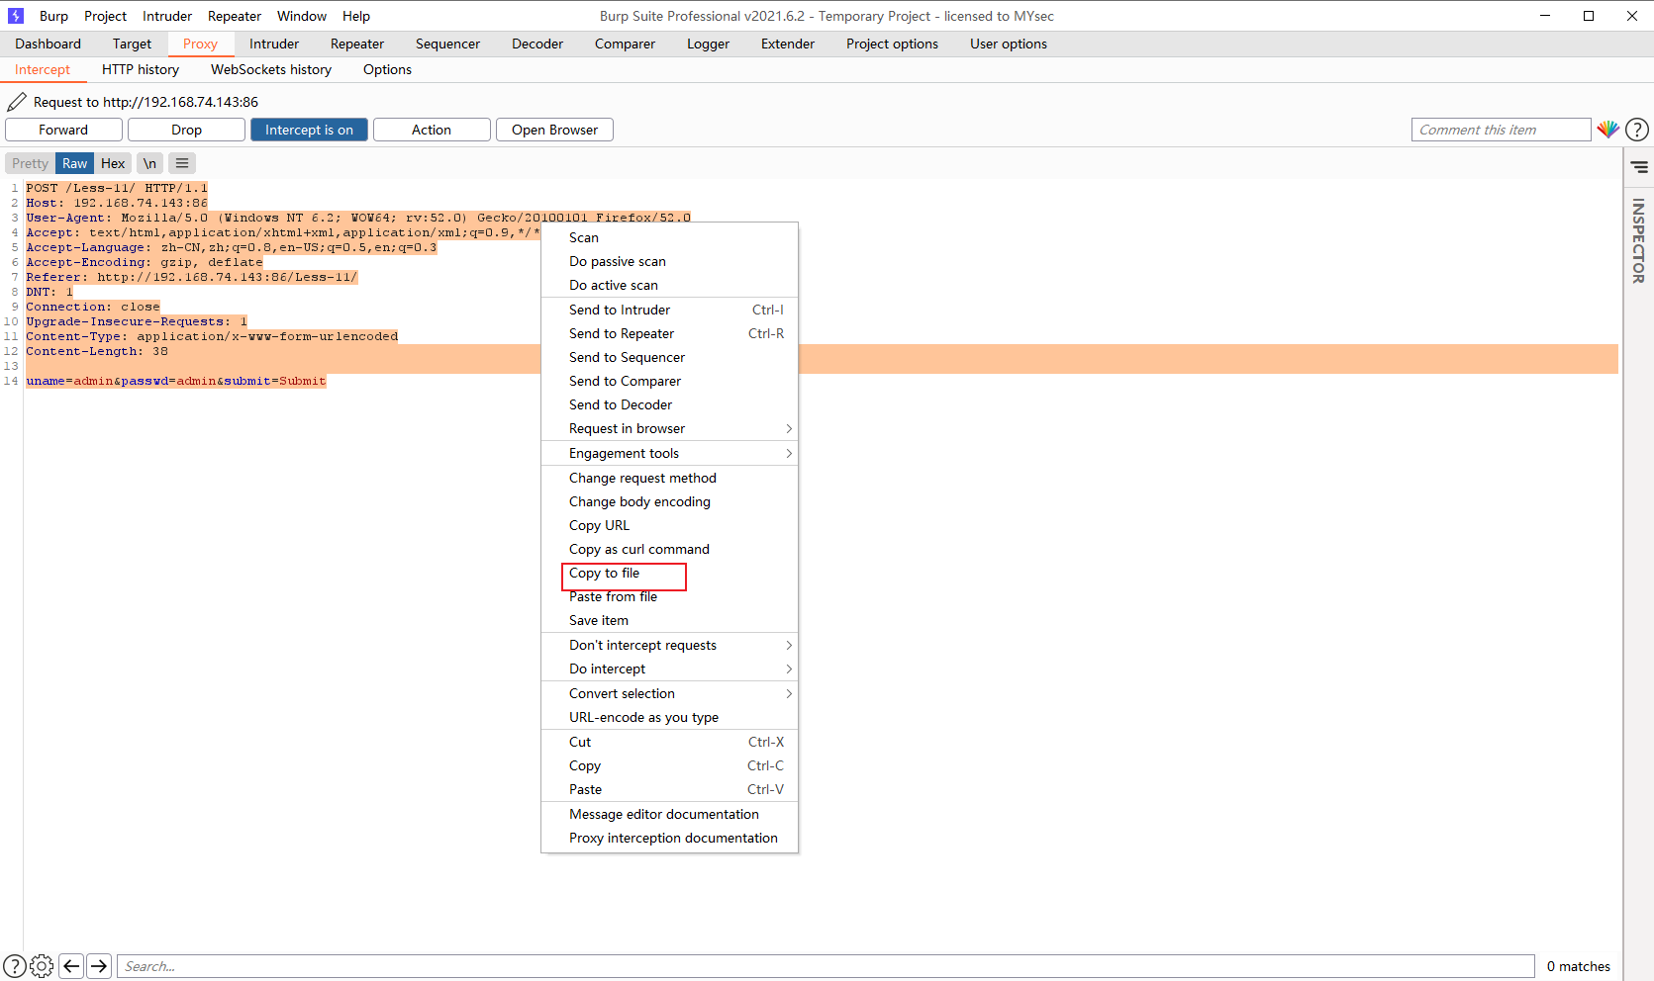
Task: Open the Dashboard tab
Action: 48,44
